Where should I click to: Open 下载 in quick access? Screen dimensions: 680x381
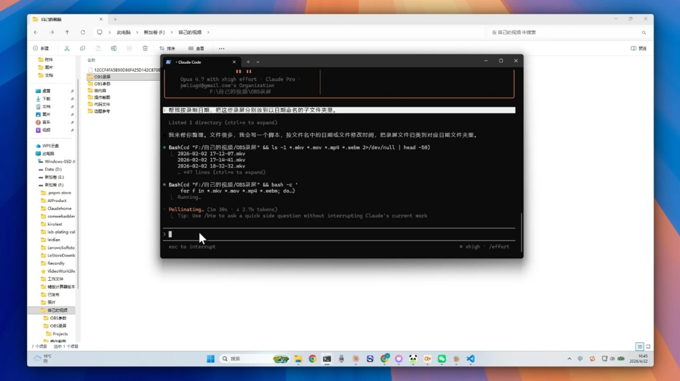tap(46, 99)
